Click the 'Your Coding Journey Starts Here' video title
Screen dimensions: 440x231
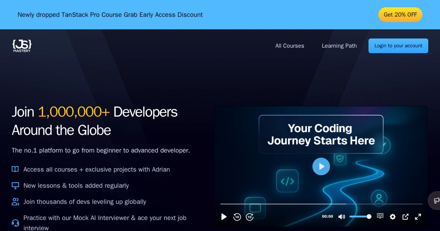pyautogui.click(x=321, y=134)
